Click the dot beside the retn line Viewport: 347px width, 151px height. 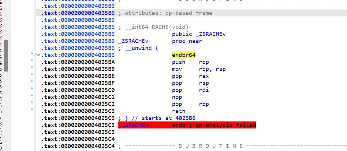32,109
